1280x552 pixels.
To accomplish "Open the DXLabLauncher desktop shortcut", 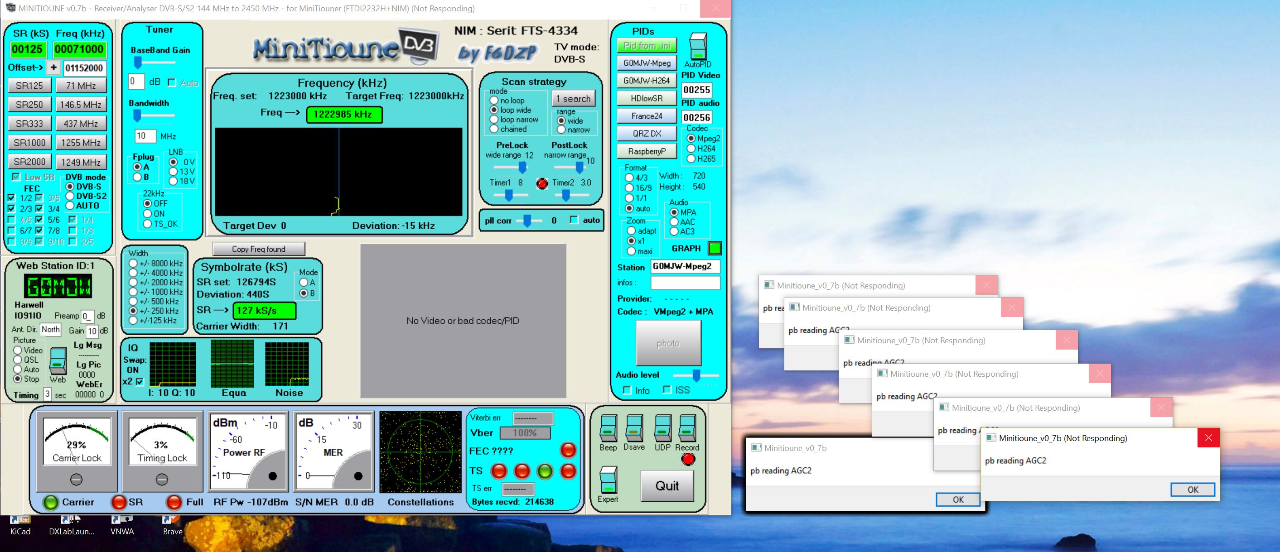I will (72, 526).
